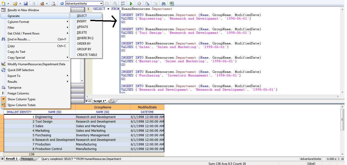Open a file using the folder icon
The height and width of the screenshot is (165, 347).
tap(15, 3)
